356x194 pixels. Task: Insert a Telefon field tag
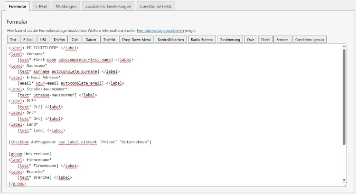coord(59,39)
